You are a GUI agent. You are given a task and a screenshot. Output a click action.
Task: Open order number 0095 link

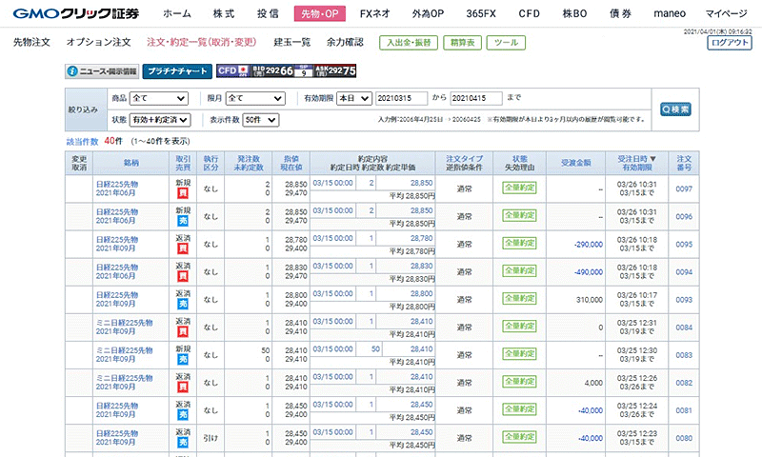[683, 244]
